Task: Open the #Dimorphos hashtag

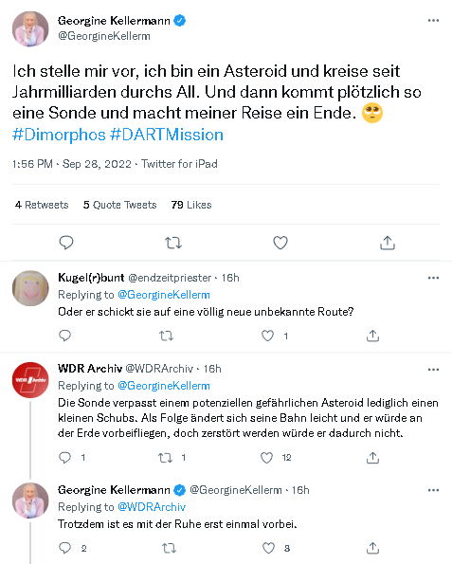Action: 59,135
